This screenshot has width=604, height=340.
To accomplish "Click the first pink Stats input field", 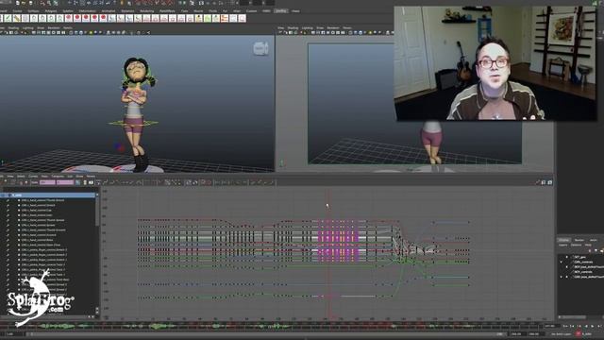I will [47, 182].
